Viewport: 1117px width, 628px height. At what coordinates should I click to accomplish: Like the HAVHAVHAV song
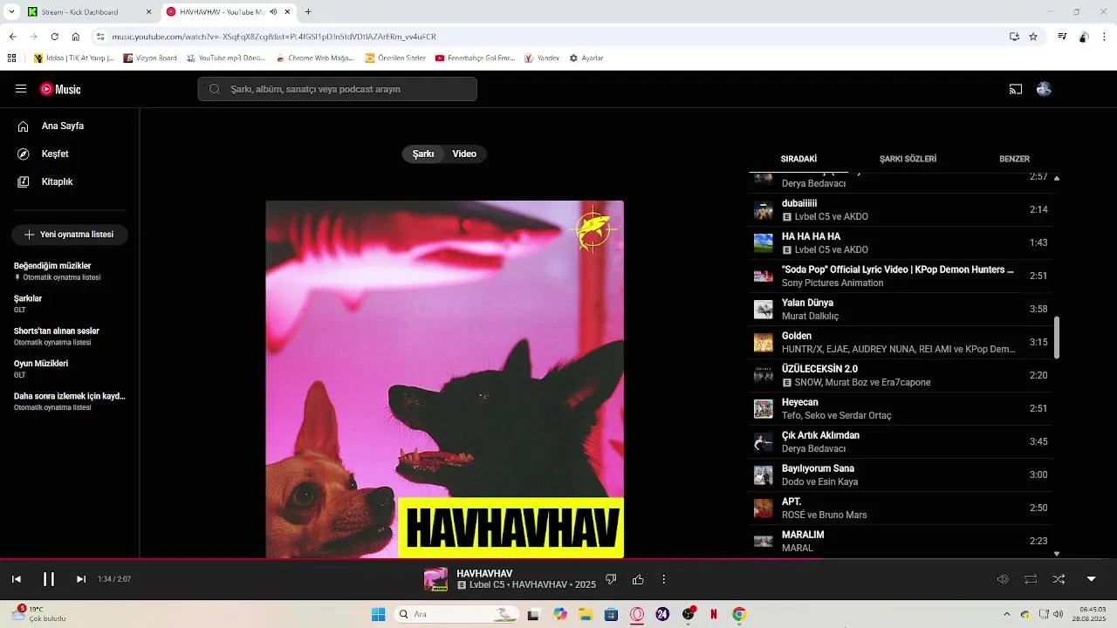[638, 579]
